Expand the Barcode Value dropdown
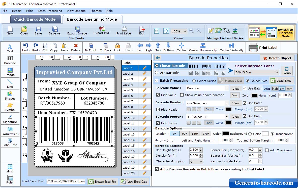 pos(227,88)
